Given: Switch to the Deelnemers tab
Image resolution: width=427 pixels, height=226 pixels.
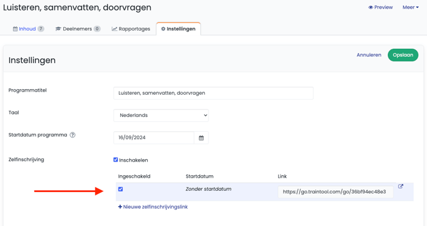Looking at the screenshot, I should (x=78, y=29).
